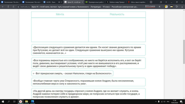Open the browser tab manager icon
This screenshot has height=104, width=185.
[x=161, y=2]
